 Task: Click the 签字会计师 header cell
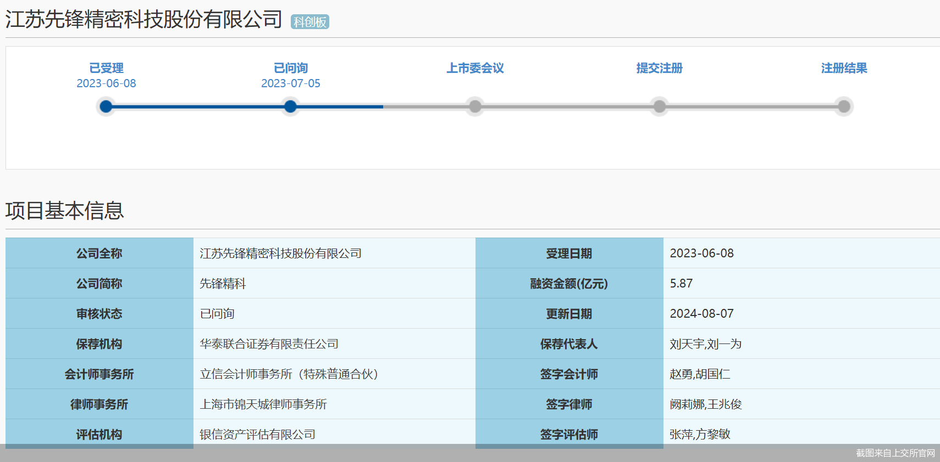[x=569, y=374]
